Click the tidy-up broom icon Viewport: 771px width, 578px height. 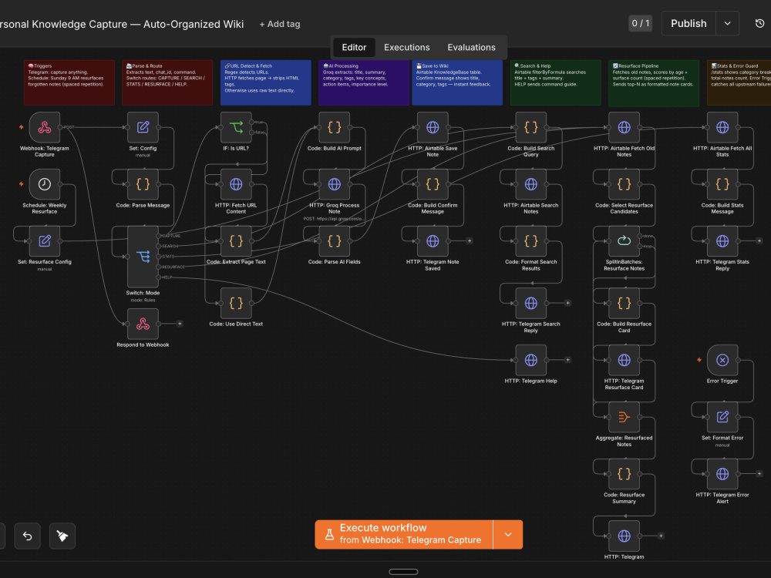62,536
